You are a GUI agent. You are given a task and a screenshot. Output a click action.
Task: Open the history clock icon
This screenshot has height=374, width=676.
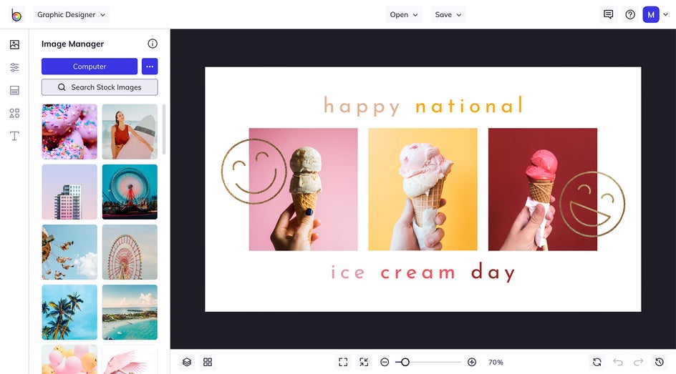click(x=660, y=362)
